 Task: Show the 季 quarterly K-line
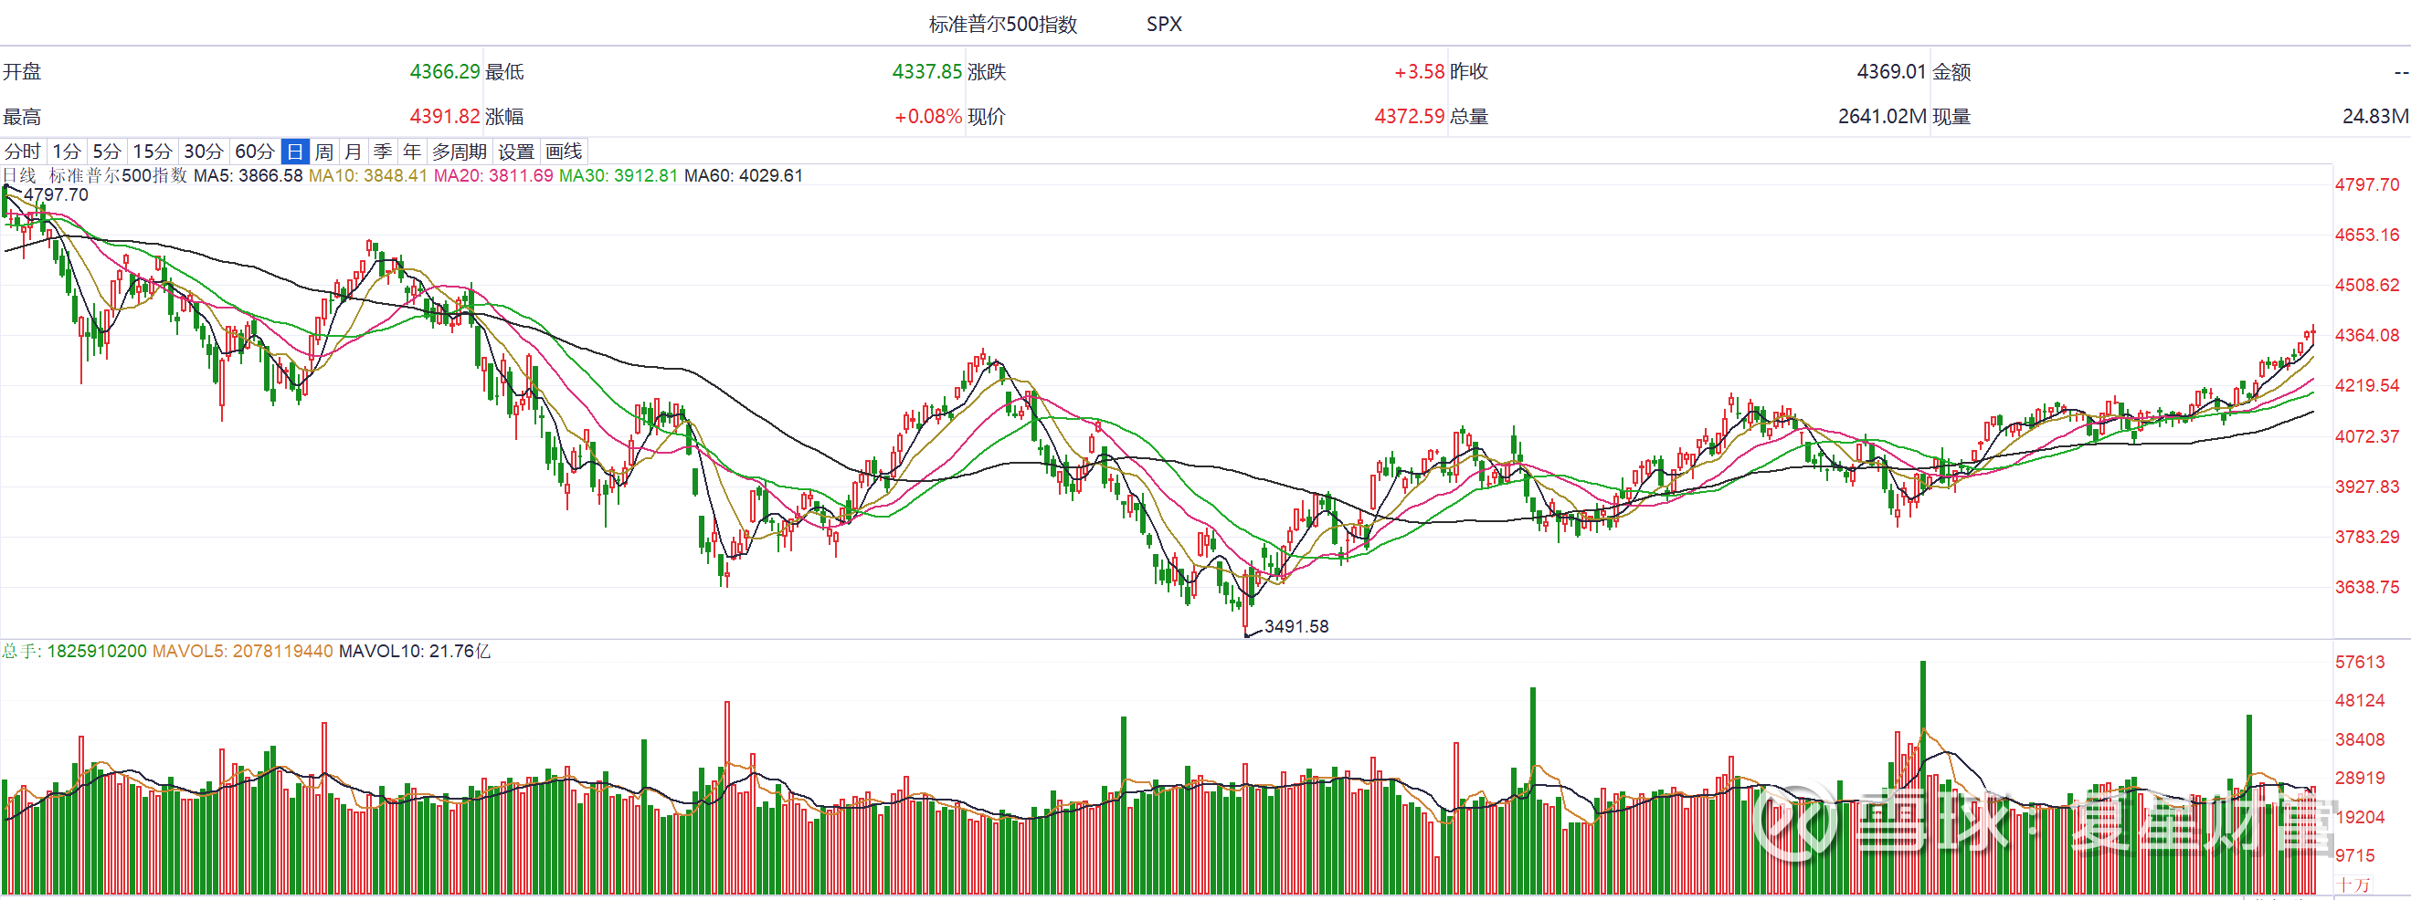(382, 152)
